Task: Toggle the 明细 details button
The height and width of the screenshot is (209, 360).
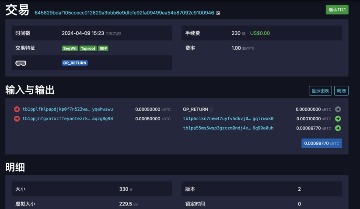Action: click(x=341, y=91)
